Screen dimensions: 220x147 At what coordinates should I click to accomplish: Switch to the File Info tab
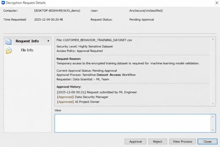[27, 50]
